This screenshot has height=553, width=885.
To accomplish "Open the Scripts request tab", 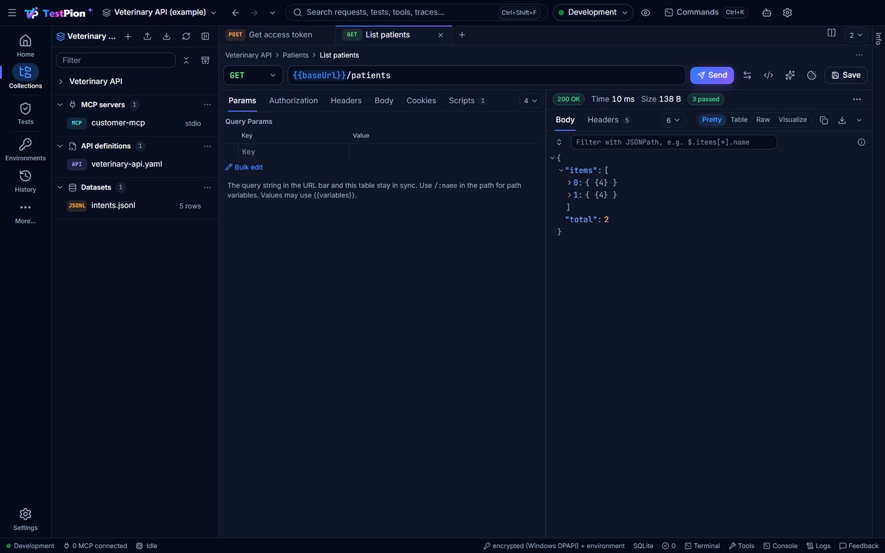I will click(468, 101).
